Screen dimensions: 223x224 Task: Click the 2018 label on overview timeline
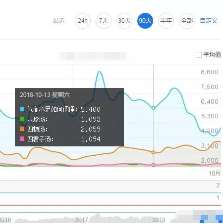point(159,220)
